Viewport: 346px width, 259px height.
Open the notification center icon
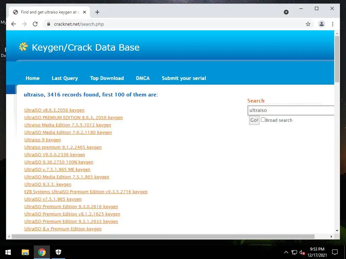pyautogui.click(x=335, y=252)
